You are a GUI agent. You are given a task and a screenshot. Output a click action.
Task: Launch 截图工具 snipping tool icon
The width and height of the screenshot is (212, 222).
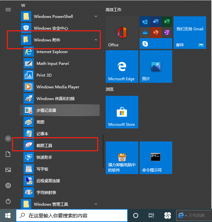click(29, 145)
